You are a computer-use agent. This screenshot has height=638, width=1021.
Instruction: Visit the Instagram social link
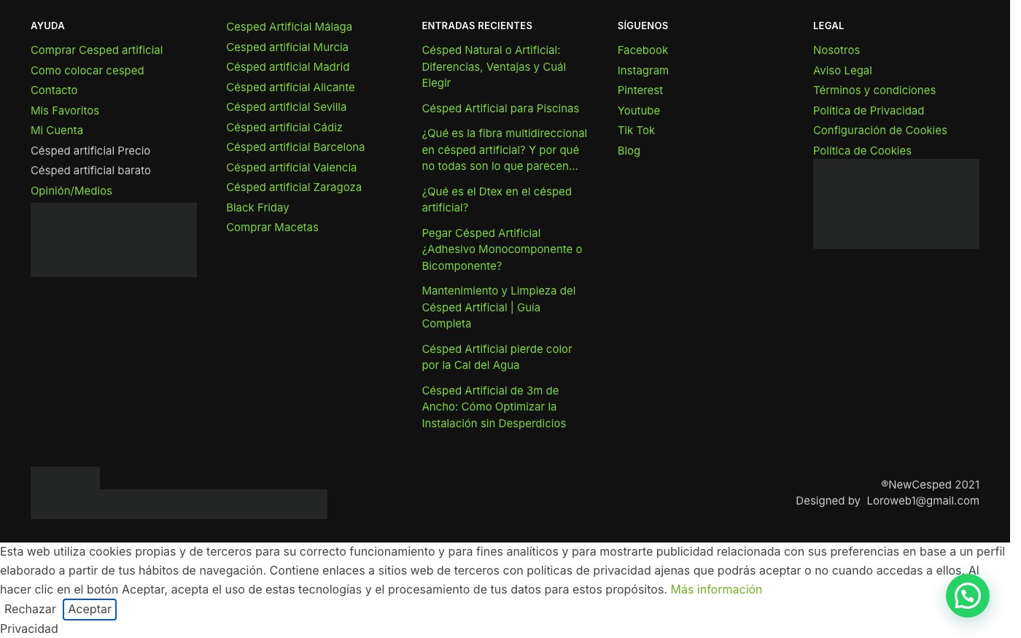point(643,71)
